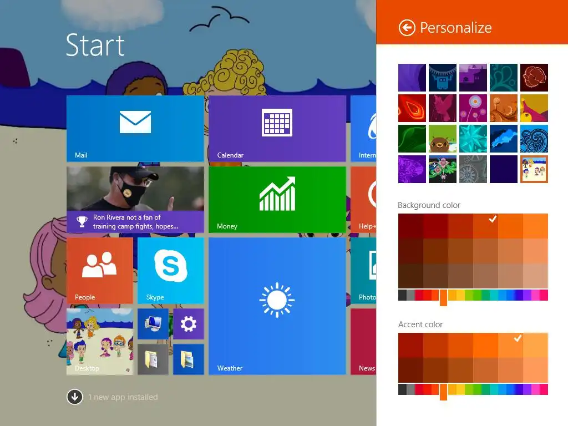Choose the purple castle background pattern

click(x=473, y=78)
